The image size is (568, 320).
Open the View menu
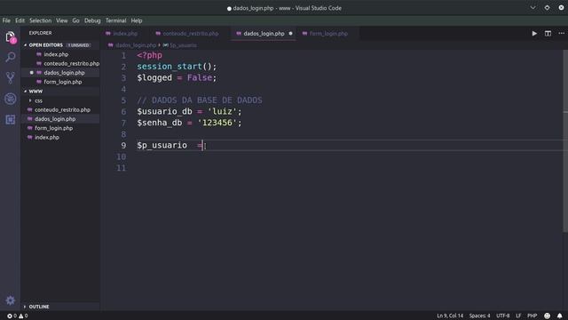click(x=61, y=20)
